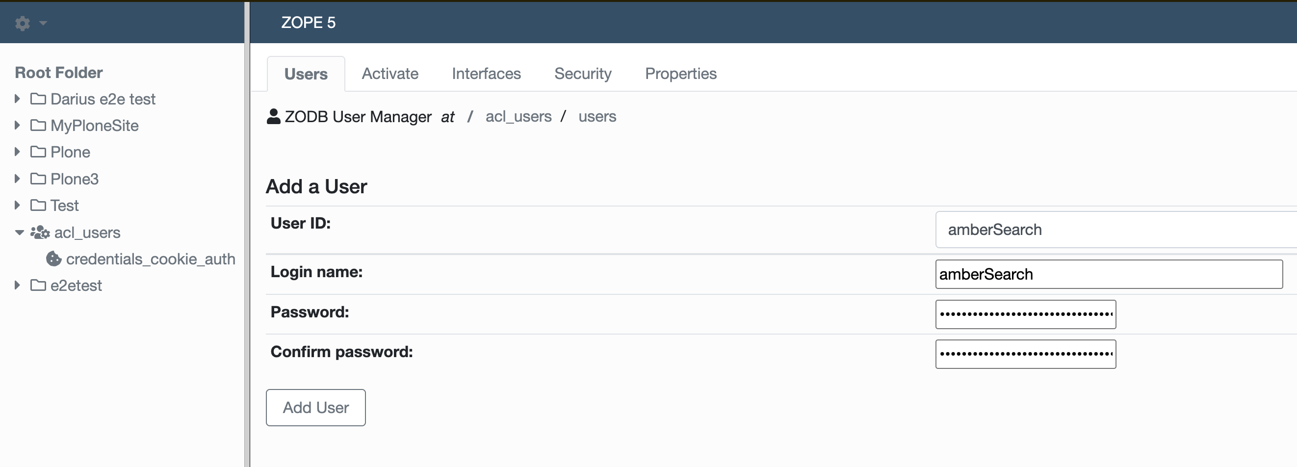The height and width of the screenshot is (467, 1297).
Task: Select the Root Folder heading link
Action: click(x=59, y=73)
